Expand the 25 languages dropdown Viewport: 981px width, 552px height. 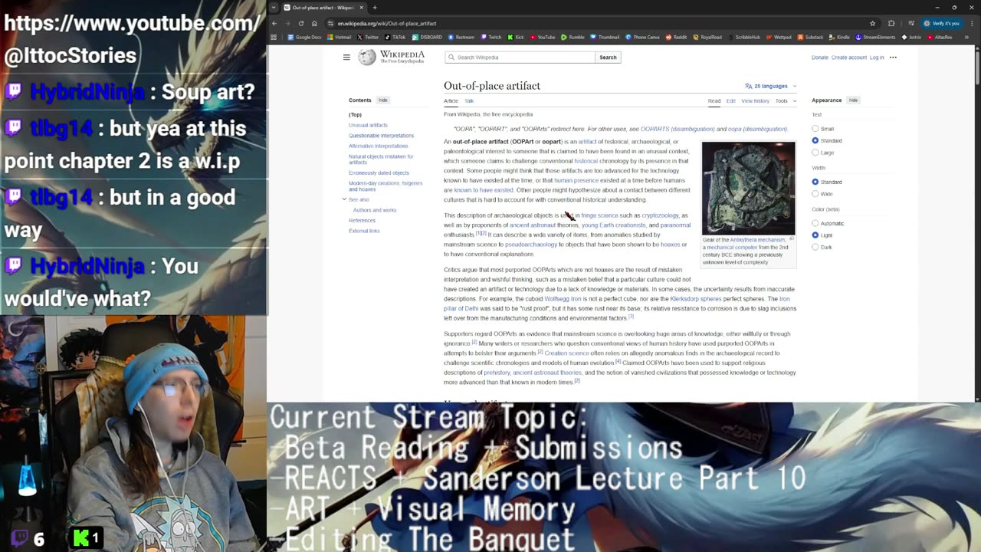pyautogui.click(x=770, y=86)
